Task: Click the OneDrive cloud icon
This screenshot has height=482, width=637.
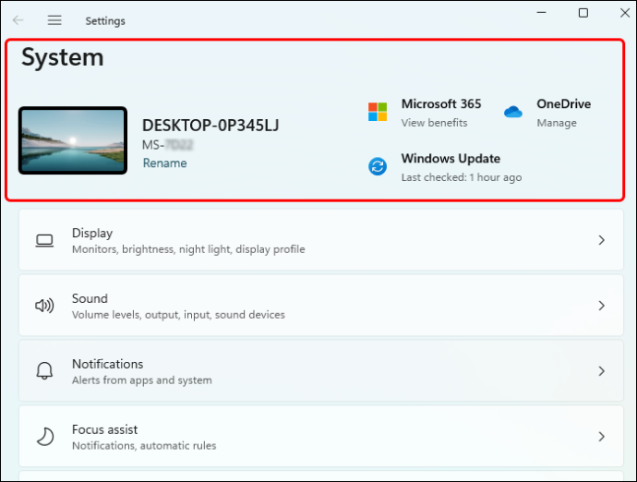Action: click(513, 112)
